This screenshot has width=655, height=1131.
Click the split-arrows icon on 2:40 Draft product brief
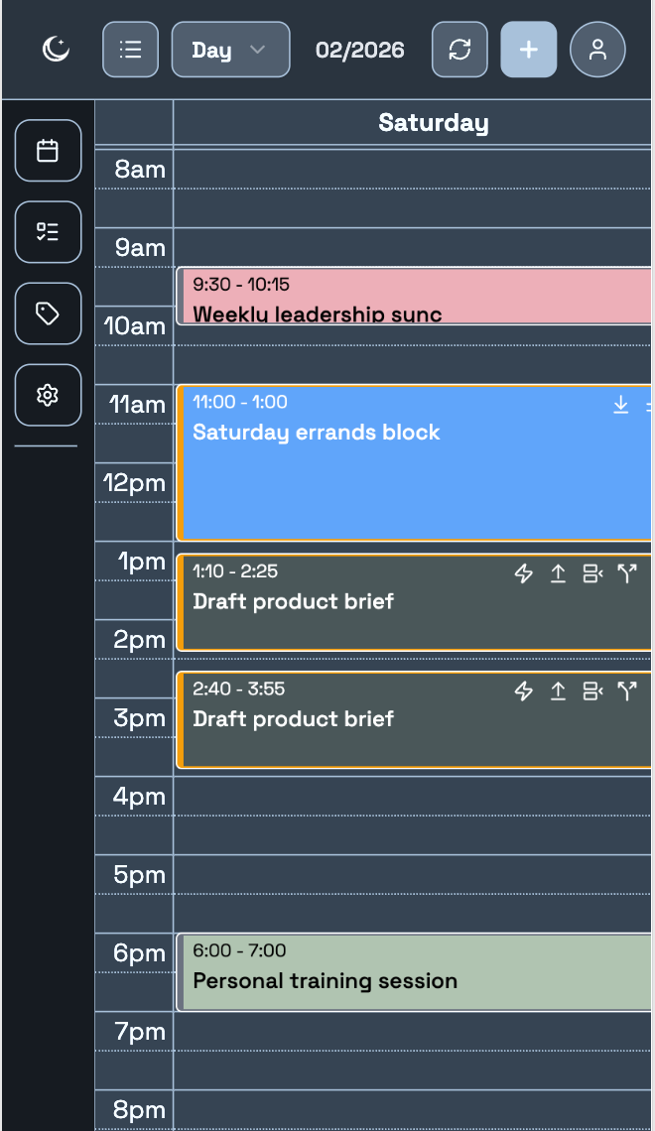click(626, 691)
